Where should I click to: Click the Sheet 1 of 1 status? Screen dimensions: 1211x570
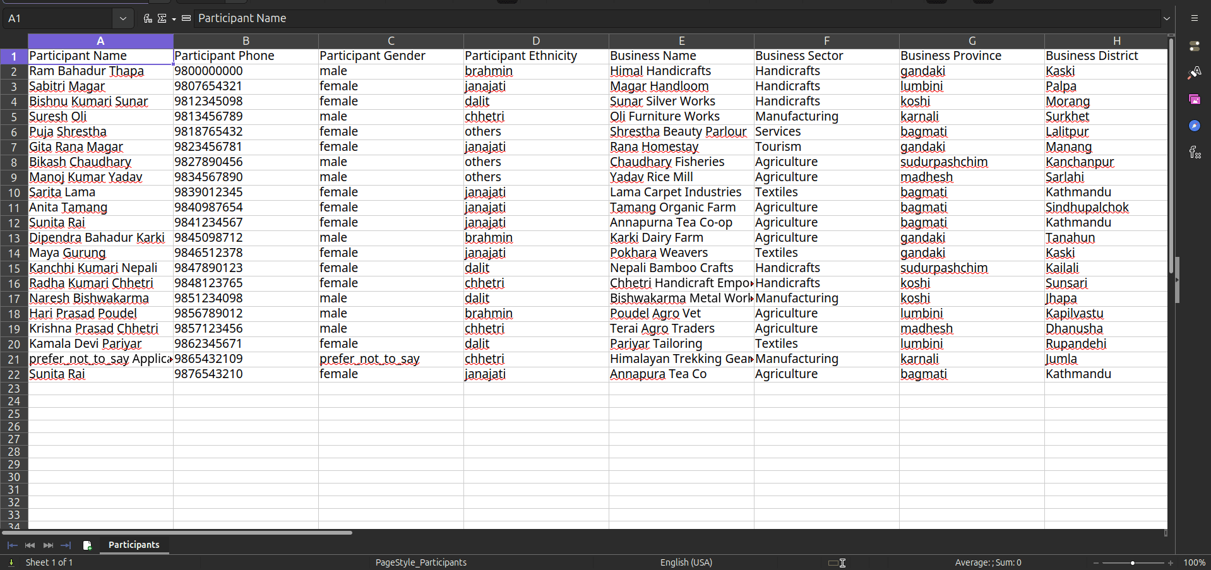click(x=49, y=562)
